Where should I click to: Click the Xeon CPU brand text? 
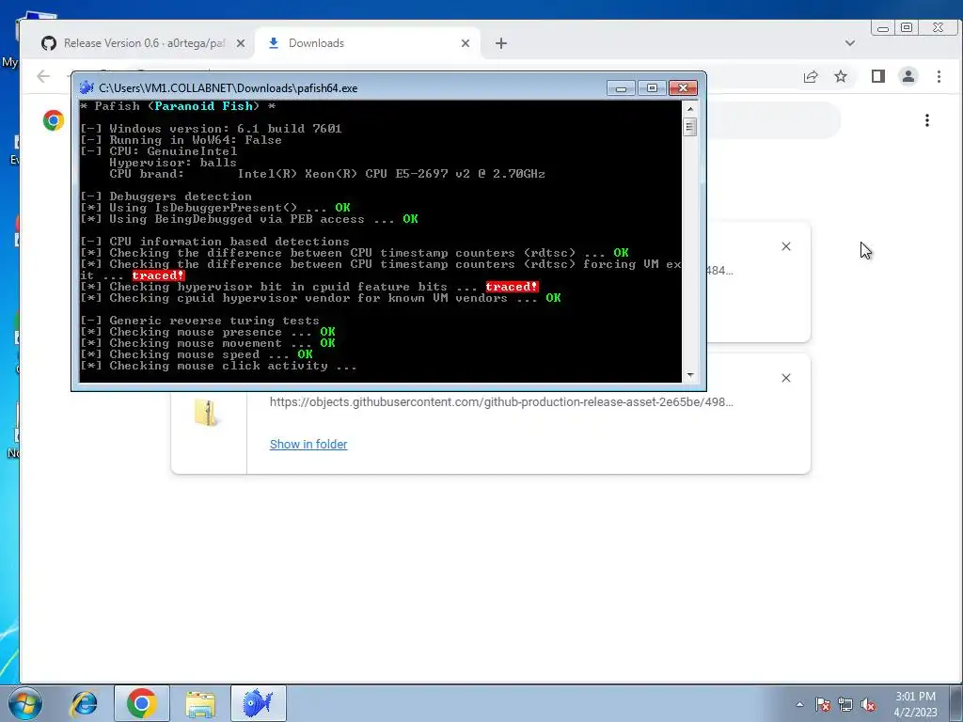pos(391,174)
